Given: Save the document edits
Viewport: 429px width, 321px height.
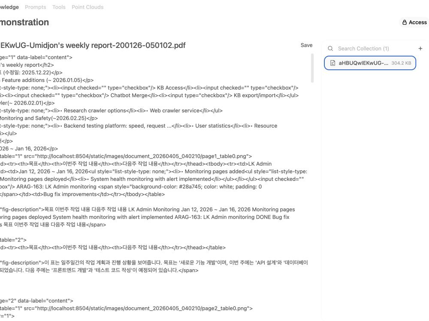Looking at the screenshot, I should pyautogui.click(x=306, y=45).
